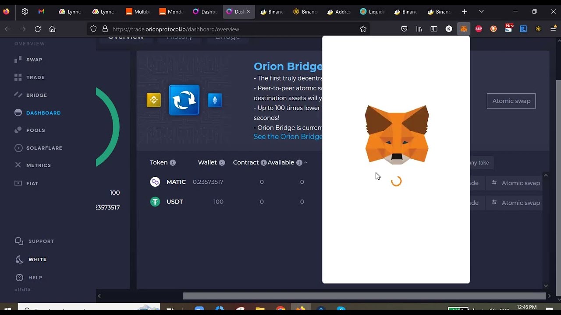Click the table scrollbar down arrow
561x315 pixels.
tap(546, 286)
